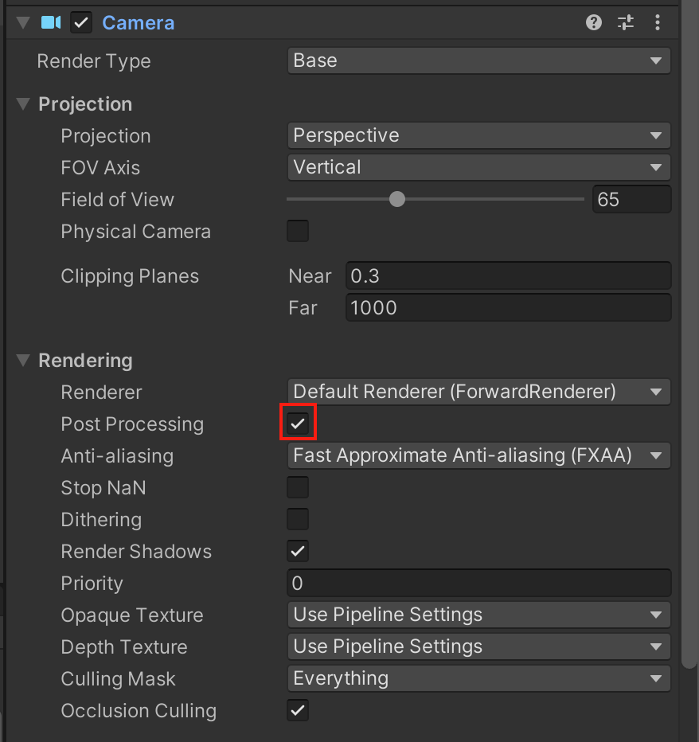Click the Field of View slider handle

click(397, 199)
